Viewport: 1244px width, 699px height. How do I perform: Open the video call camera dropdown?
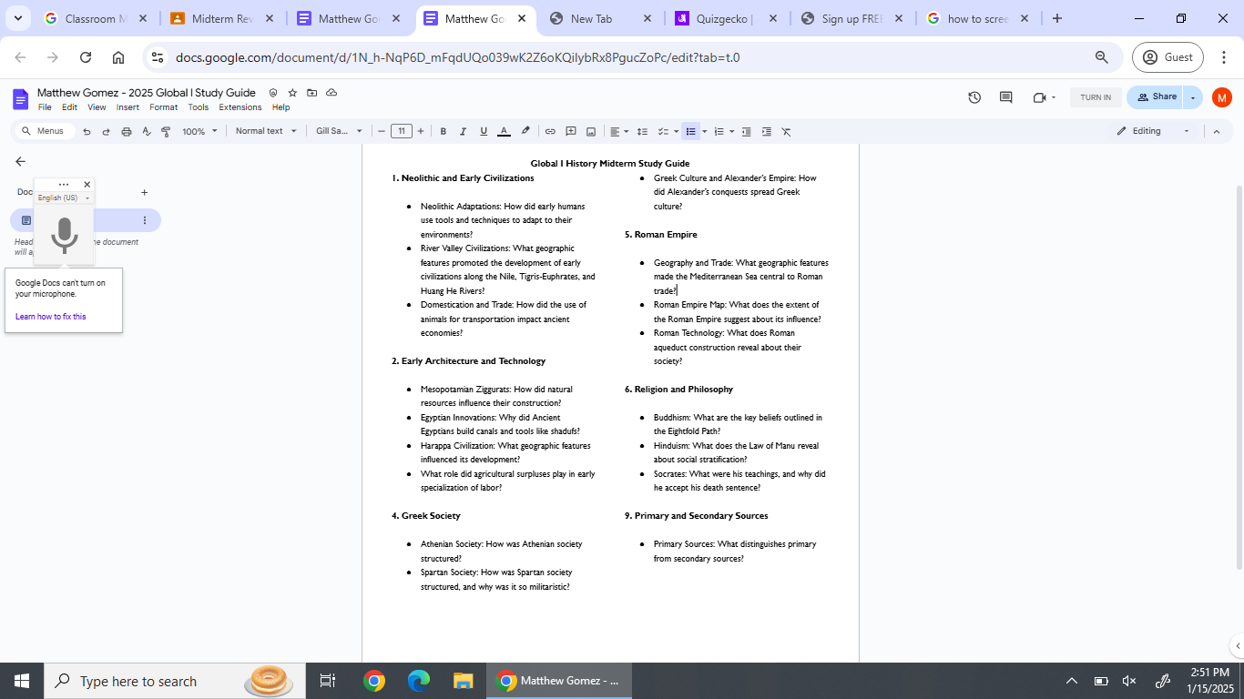pos(1045,97)
